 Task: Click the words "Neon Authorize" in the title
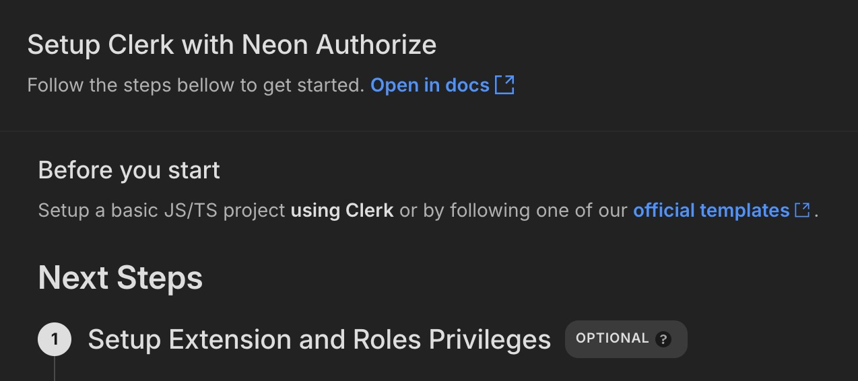pyautogui.click(x=339, y=45)
